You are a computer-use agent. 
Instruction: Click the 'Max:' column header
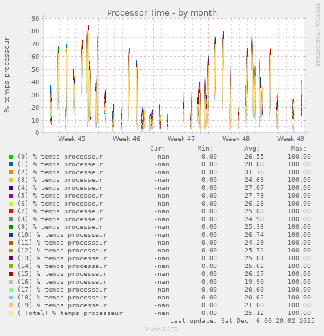[x=299, y=149]
